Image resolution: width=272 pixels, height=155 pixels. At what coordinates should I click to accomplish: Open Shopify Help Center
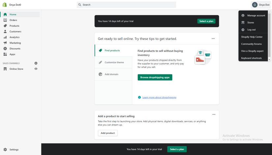tap(252, 37)
